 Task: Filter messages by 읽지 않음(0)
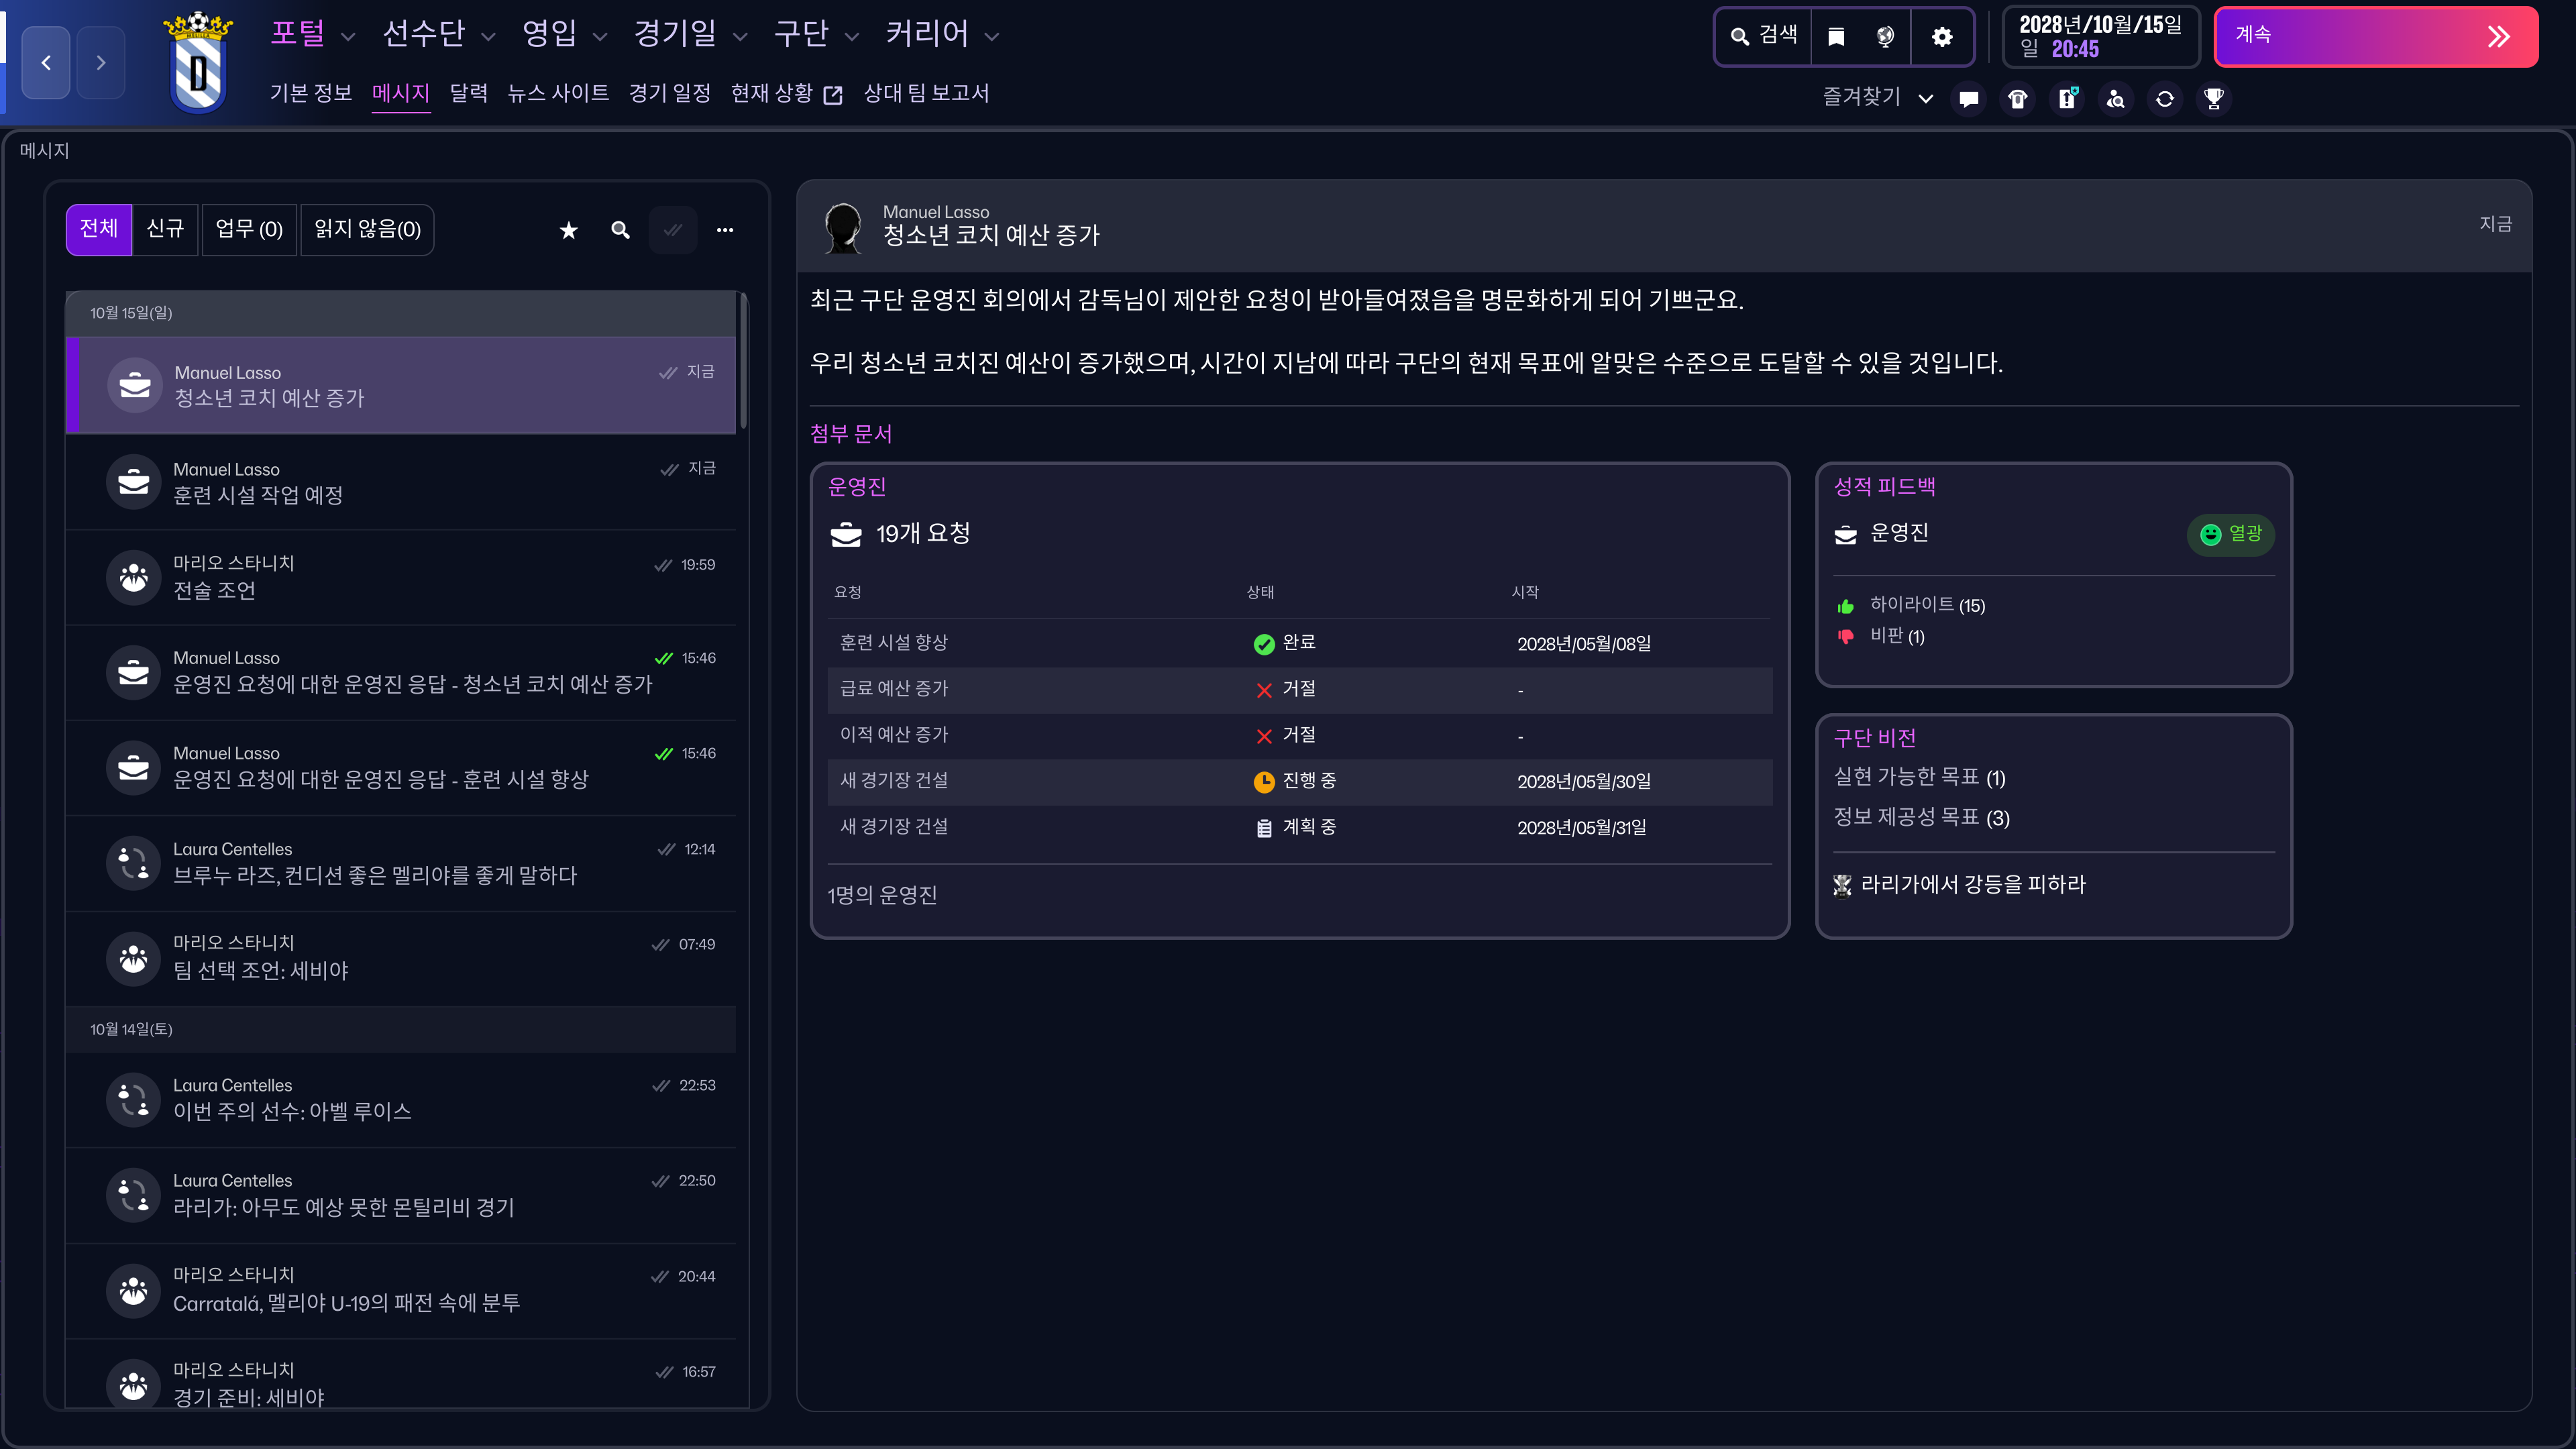(367, 230)
